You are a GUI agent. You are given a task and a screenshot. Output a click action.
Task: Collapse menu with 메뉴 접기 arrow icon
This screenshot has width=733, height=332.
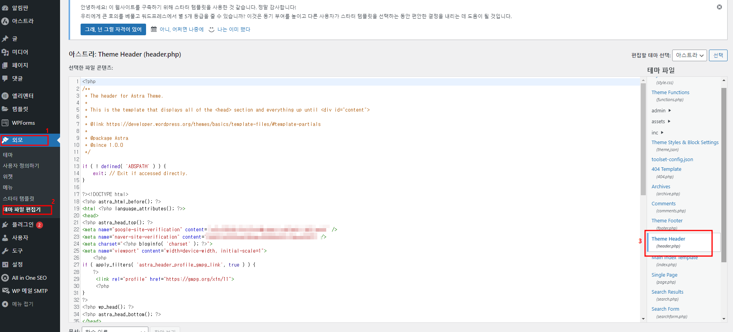tap(5, 304)
